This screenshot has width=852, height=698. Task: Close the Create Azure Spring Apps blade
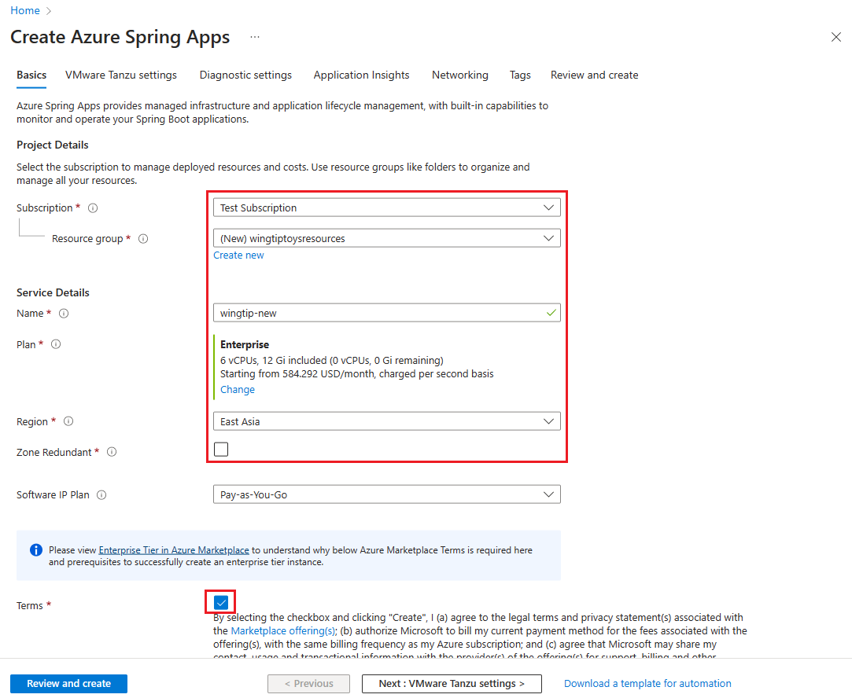pos(835,37)
